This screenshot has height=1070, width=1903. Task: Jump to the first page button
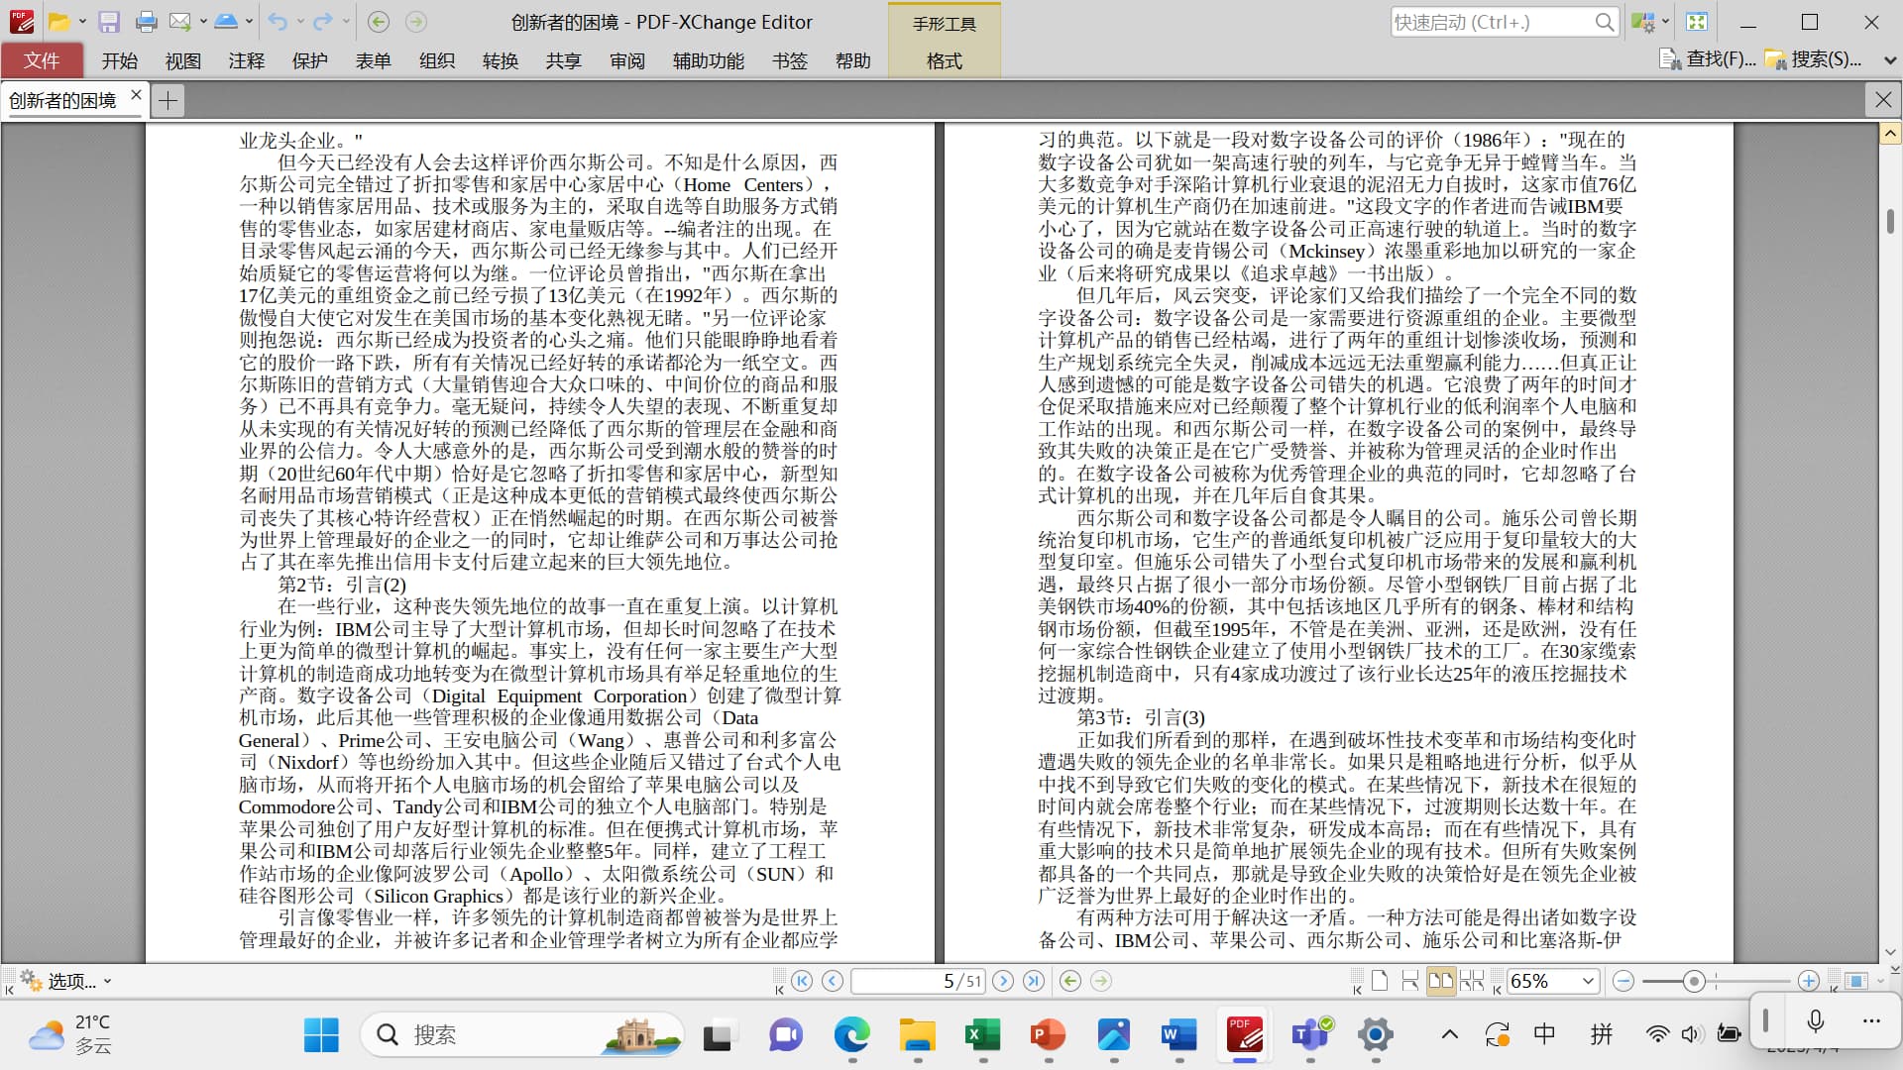coord(803,981)
